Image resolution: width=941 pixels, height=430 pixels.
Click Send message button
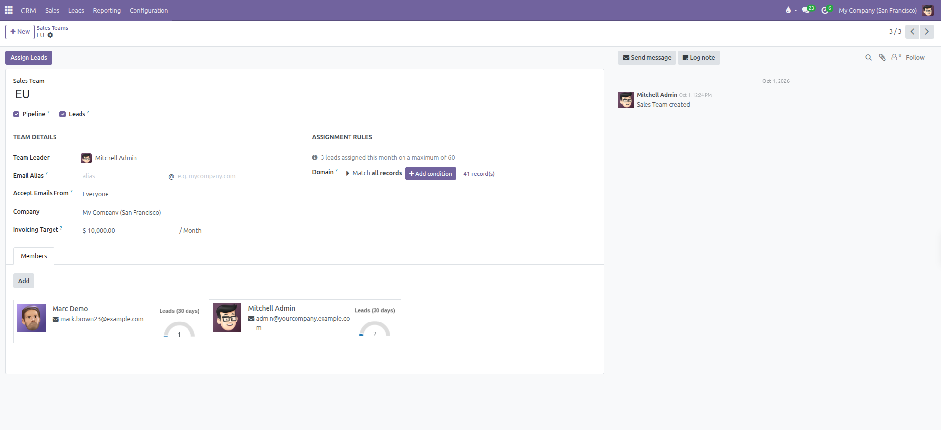[x=647, y=58]
